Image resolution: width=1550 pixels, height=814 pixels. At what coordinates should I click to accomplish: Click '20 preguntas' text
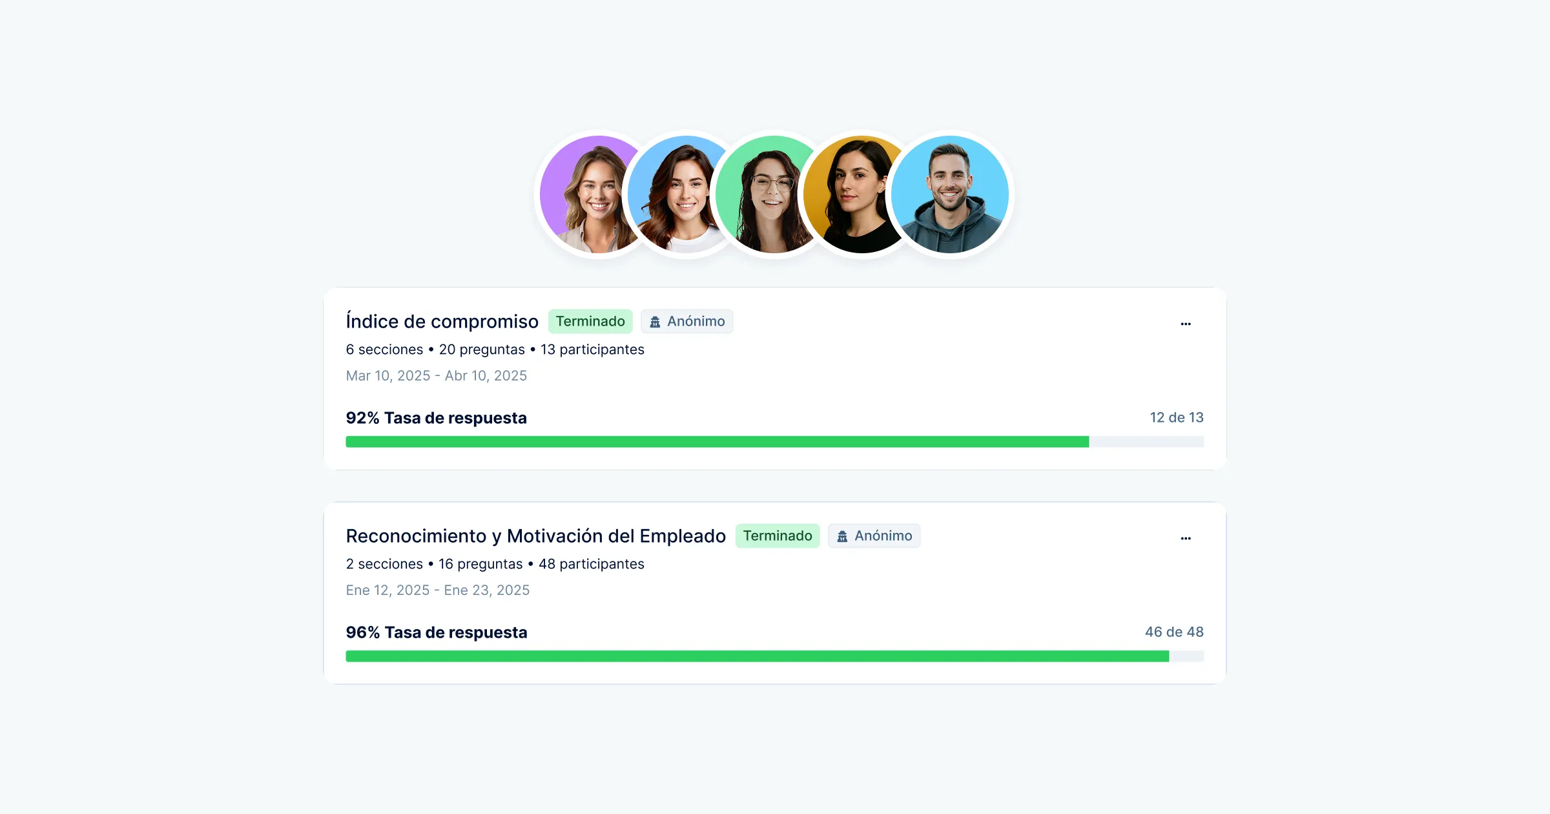coord(482,350)
